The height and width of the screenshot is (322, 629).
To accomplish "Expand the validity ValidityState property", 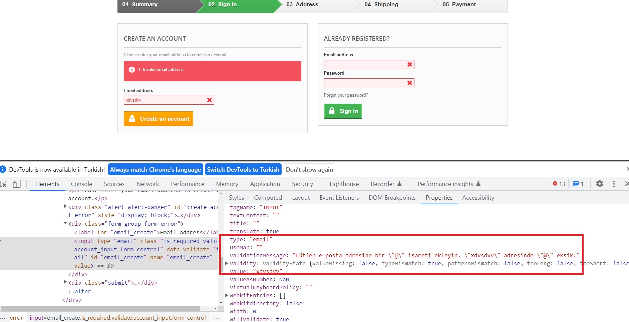I will [x=227, y=263].
